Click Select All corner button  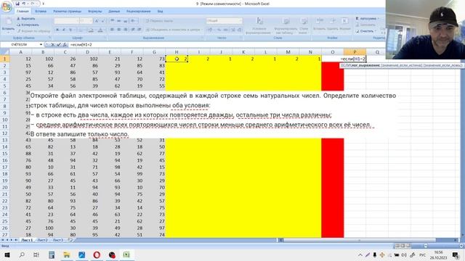pyautogui.click(x=5, y=52)
